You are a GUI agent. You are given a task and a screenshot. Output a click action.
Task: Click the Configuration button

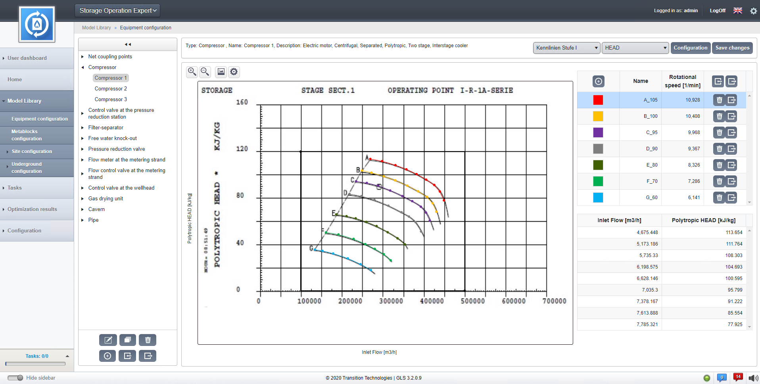click(x=690, y=48)
